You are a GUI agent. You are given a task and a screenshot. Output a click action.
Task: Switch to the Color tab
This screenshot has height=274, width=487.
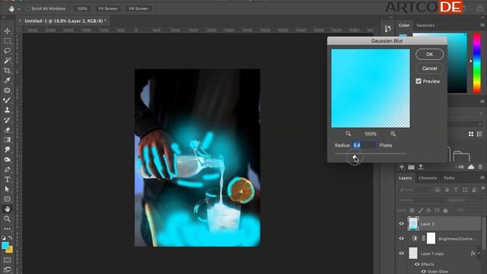pos(404,25)
